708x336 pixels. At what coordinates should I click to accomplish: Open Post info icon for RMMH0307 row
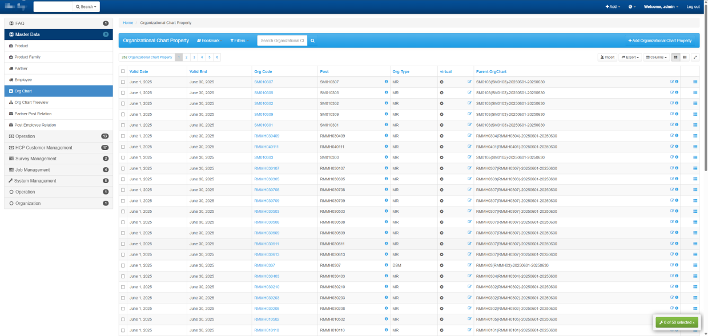[x=386, y=265]
